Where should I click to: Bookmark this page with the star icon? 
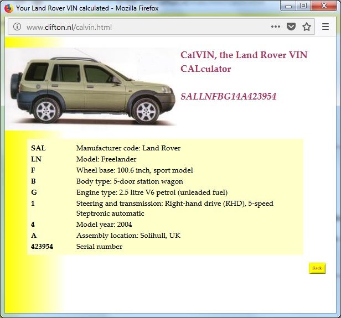307,27
